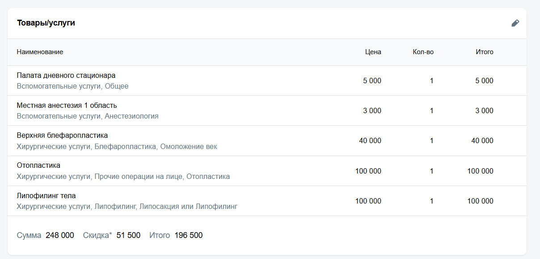This screenshot has width=540, height=259.
Task: Select the Отопластика service name
Action: click(x=38, y=166)
